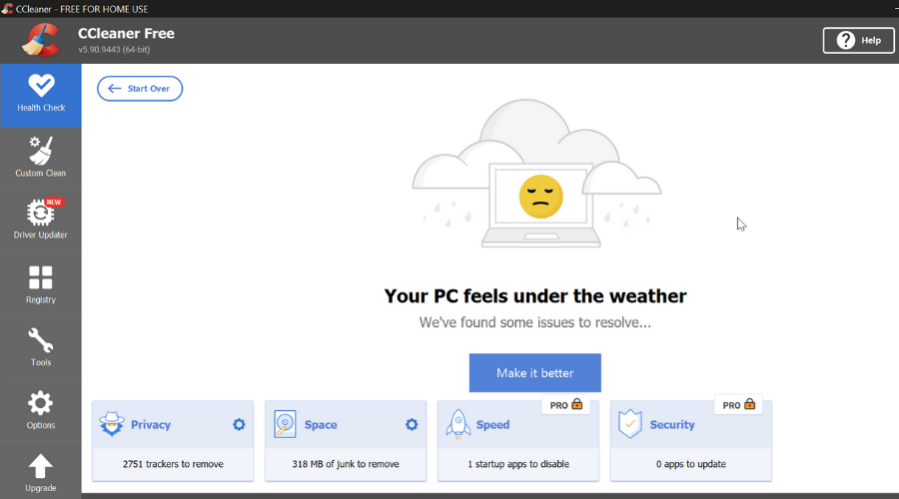Image resolution: width=899 pixels, height=499 pixels.
Task: Click the CCleaner Free product title
Action: (126, 34)
